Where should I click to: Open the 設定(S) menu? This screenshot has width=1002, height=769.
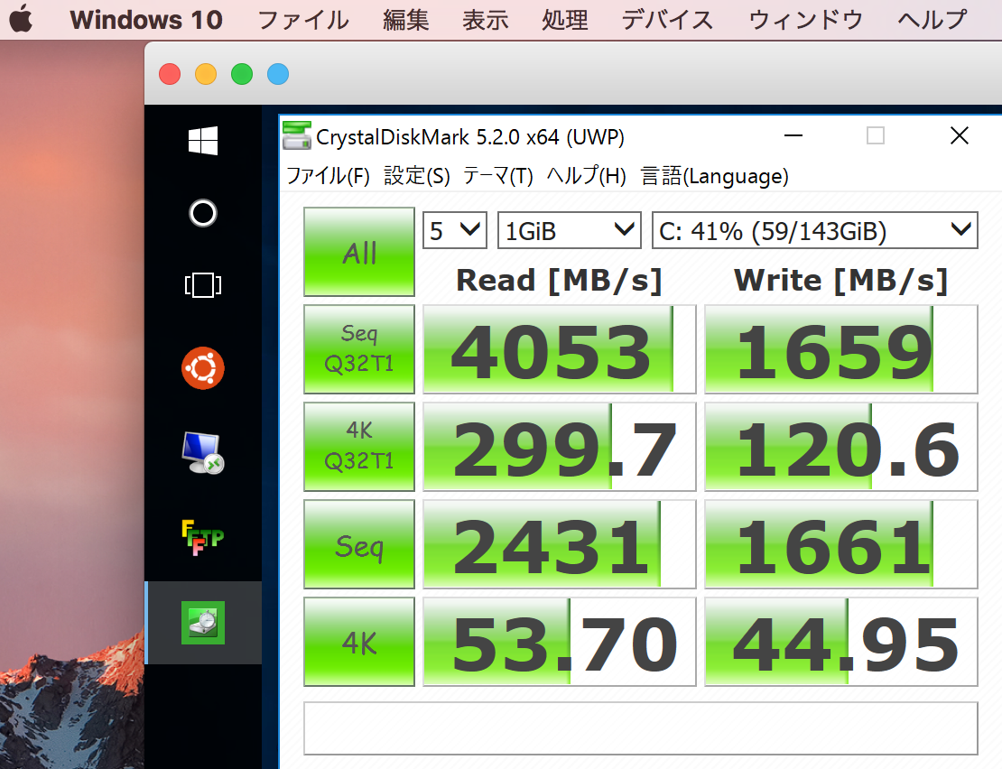pos(417,176)
